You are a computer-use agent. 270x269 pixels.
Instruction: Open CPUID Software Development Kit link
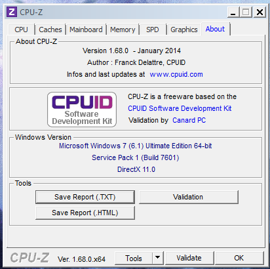[x=180, y=108]
